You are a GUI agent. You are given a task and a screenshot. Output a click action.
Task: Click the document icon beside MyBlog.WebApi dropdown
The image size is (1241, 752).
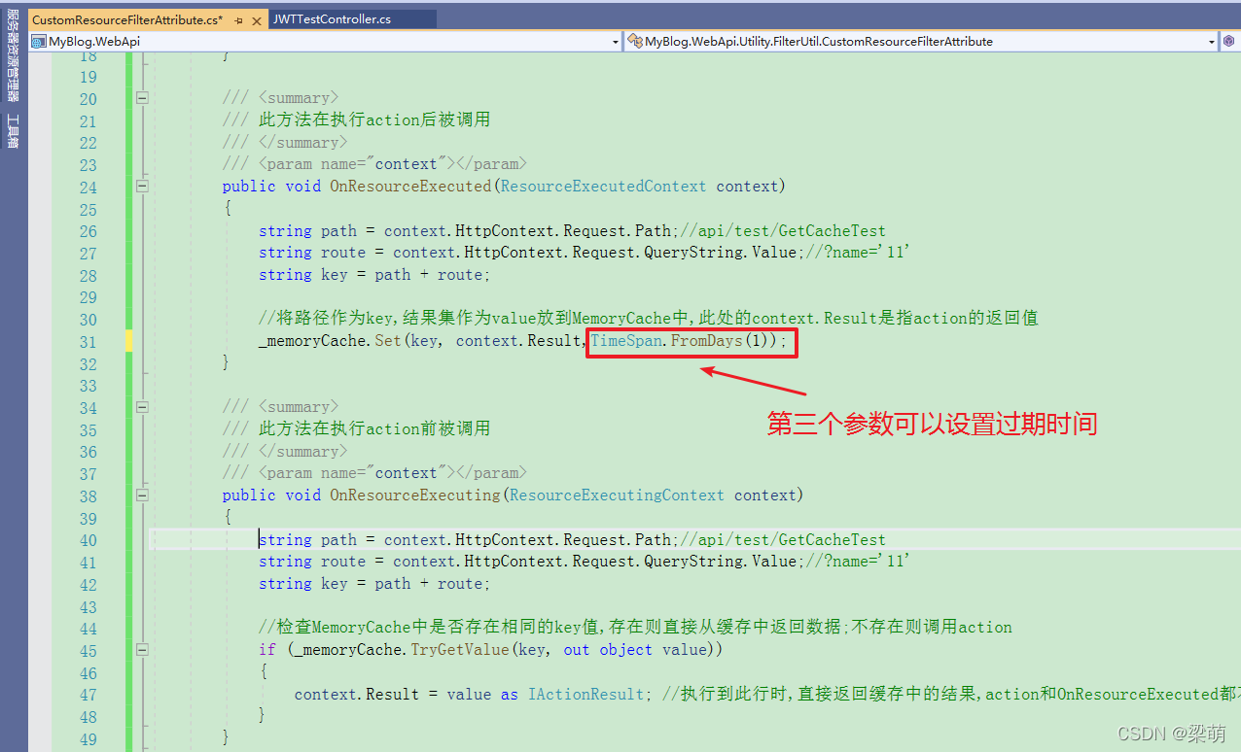[38, 41]
